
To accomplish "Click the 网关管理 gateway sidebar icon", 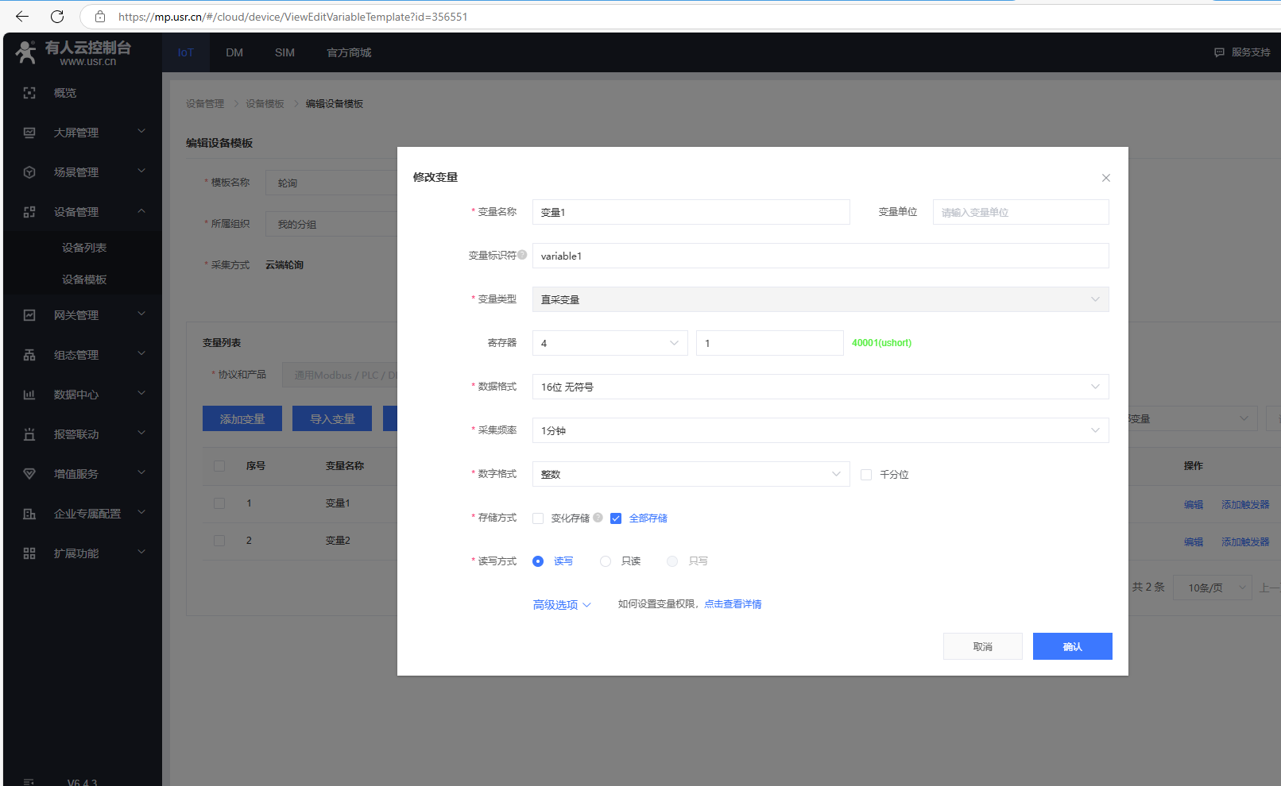I will 29,315.
